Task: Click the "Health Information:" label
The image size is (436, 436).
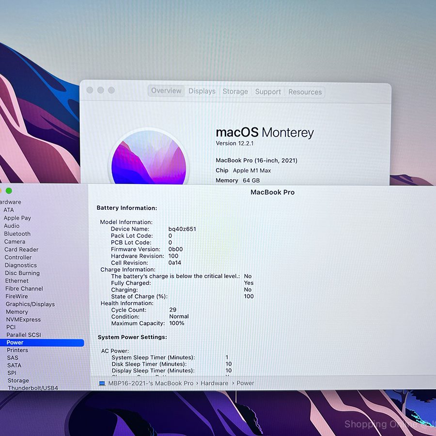Action: (127, 303)
